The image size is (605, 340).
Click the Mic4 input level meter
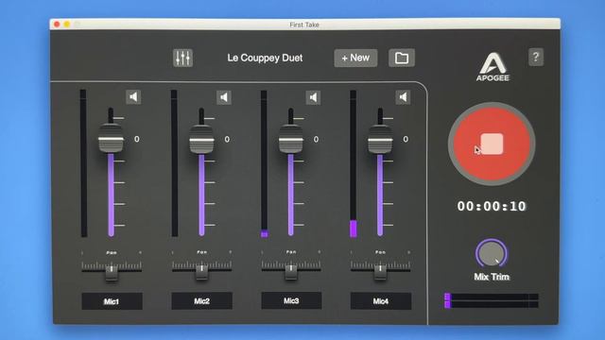(353, 163)
